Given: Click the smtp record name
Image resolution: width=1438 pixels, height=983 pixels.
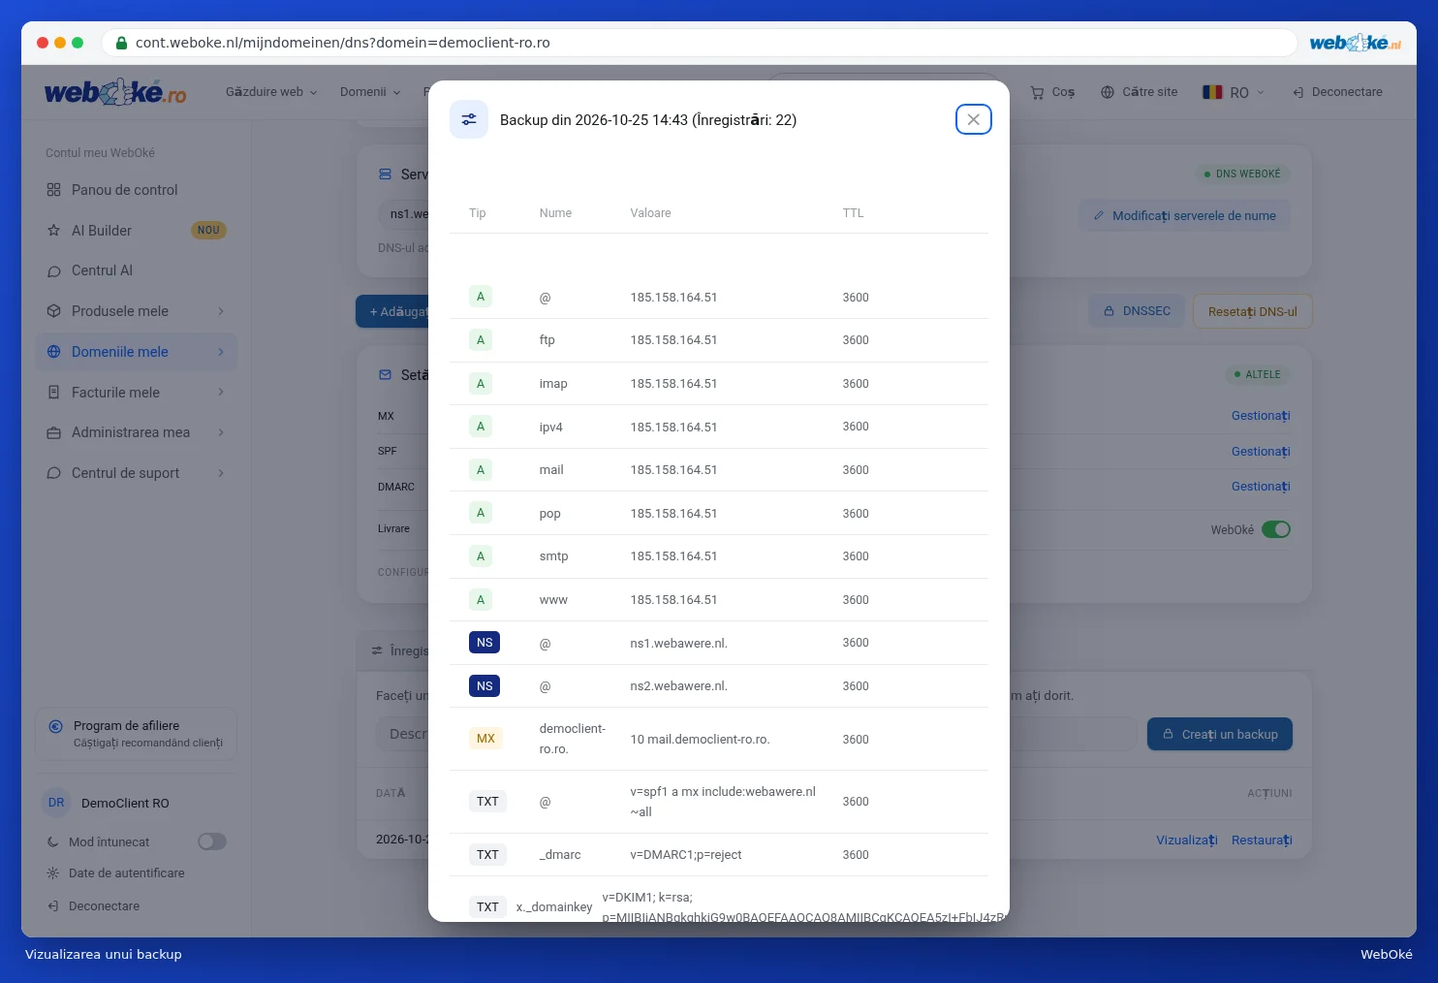Looking at the screenshot, I should pyautogui.click(x=553, y=556).
